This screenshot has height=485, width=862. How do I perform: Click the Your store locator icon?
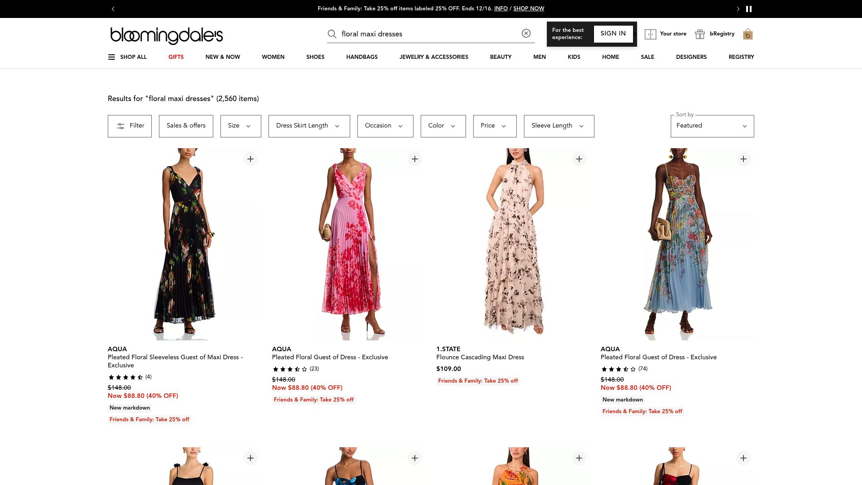651,34
